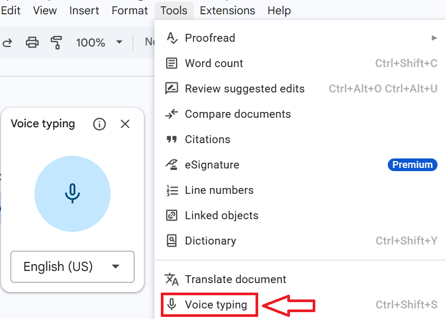Open the Extensions menu
The width and height of the screenshot is (446, 319).
click(227, 11)
